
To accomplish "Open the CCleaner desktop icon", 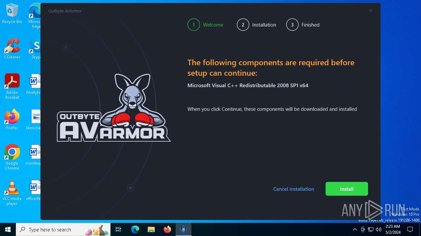I will [x=12, y=49].
